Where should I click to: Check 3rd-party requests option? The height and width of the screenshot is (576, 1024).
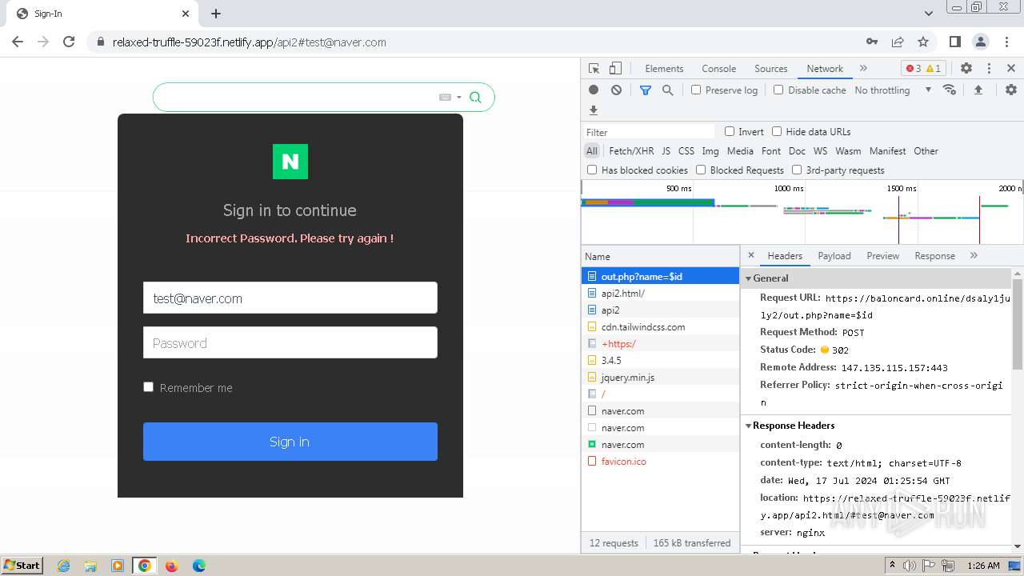point(797,170)
